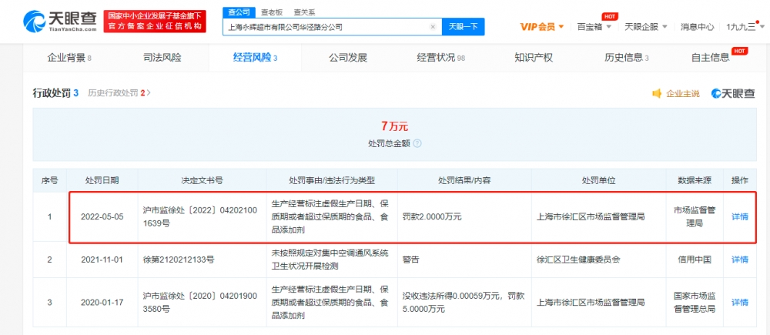Image resolution: width=770 pixels, height=335 pixels.
Task: Click the 天眼查 watermark logo at right
Action: (x=733, y=94)
